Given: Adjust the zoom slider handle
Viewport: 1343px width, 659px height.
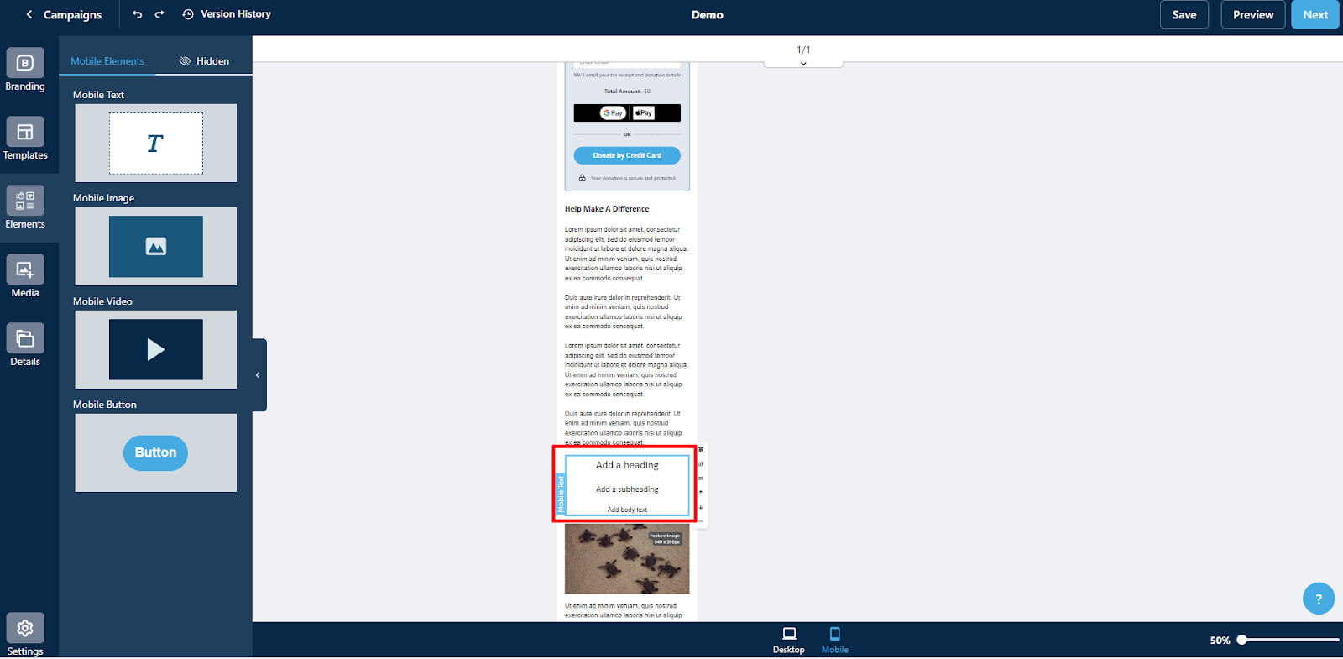Looking at the screenshot, I should [1242, 640].
